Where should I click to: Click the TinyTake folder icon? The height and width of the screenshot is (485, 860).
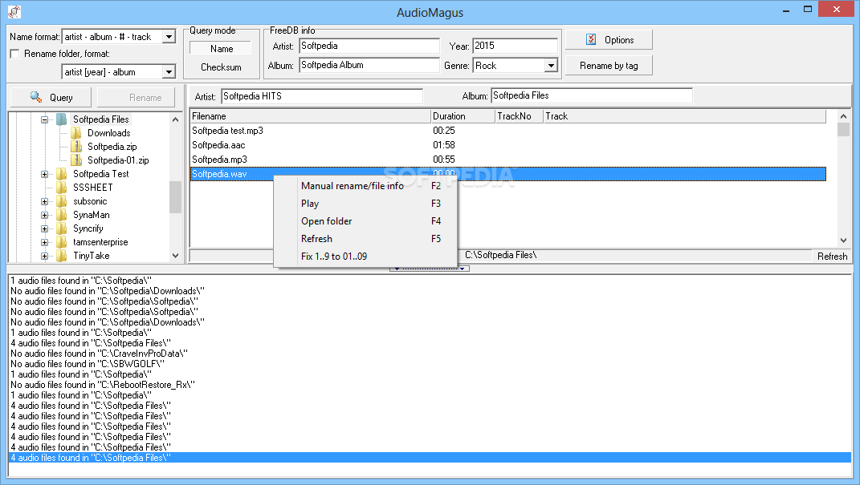coord(61,256)
